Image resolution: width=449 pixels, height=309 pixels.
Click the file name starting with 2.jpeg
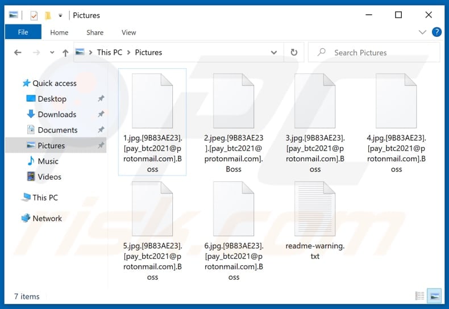[234, 153]
